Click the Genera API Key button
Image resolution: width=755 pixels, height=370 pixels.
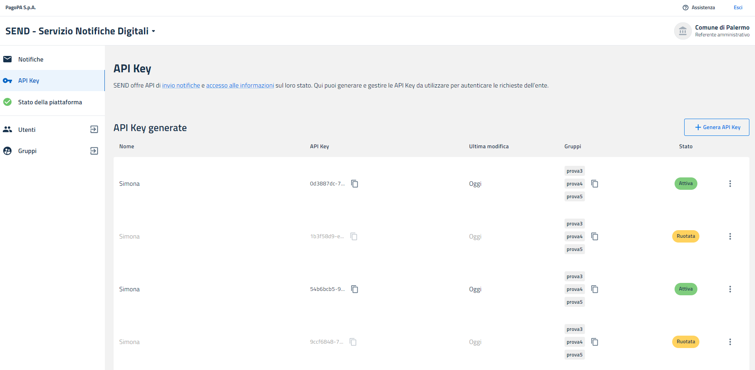click(x=716, y=127)
